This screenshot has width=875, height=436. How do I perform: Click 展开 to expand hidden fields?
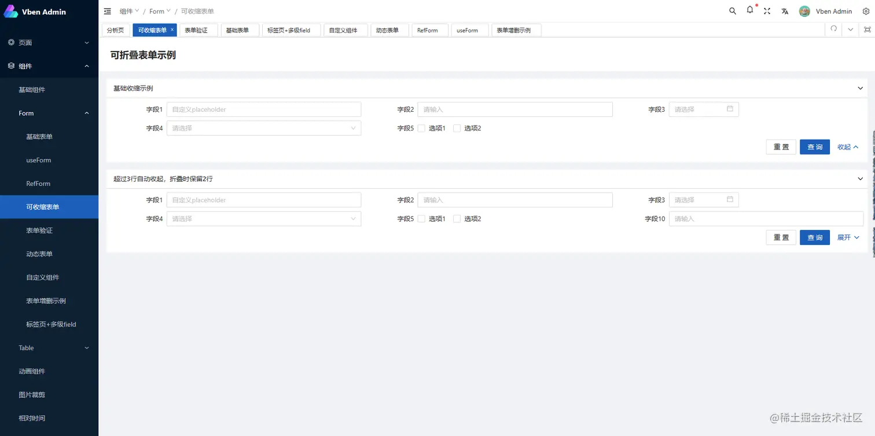tap(847, 237)
